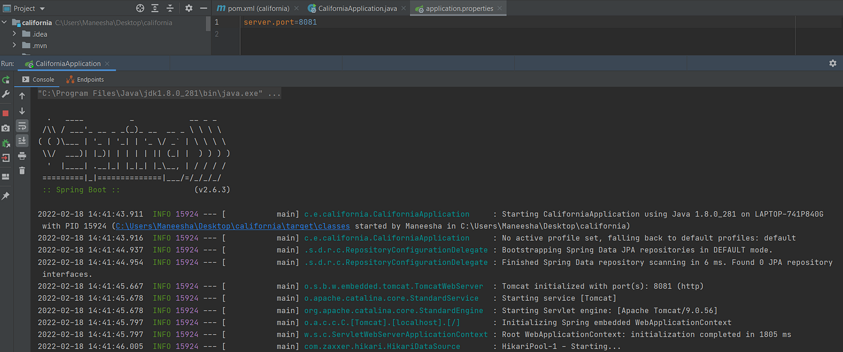Click the Expand All icon in Project panel

[155, 8]
